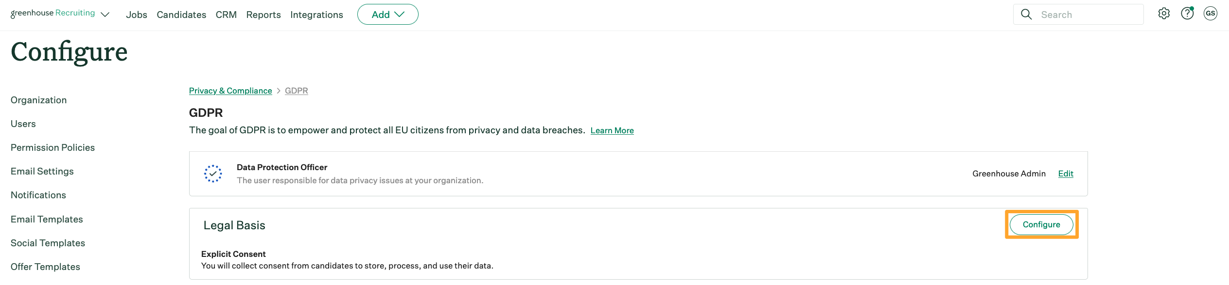
Task: Open the settings gear icon
Action: tap(1164, 14)
